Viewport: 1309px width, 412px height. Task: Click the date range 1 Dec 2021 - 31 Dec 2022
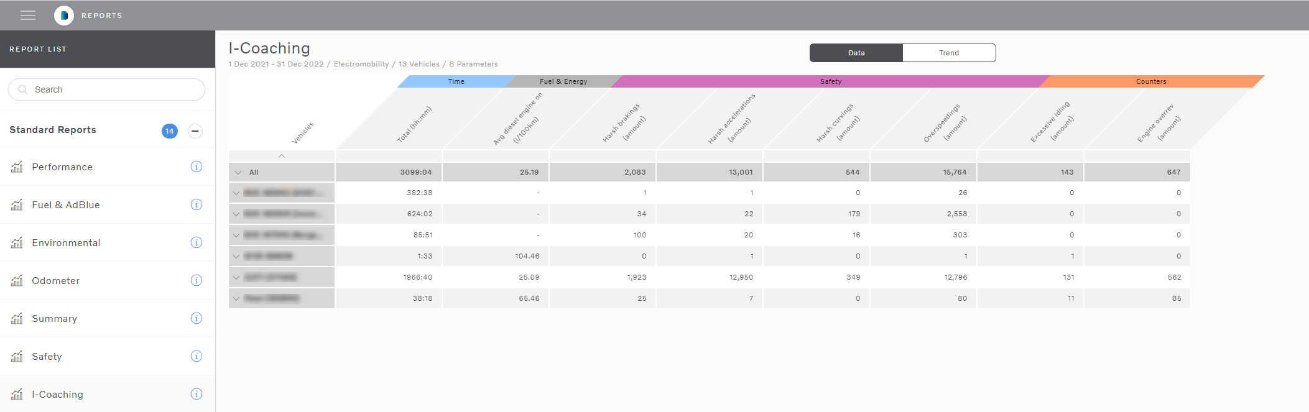tap(276, 64)
